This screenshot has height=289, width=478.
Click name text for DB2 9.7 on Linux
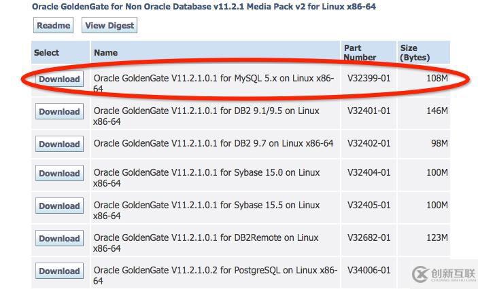214,143
